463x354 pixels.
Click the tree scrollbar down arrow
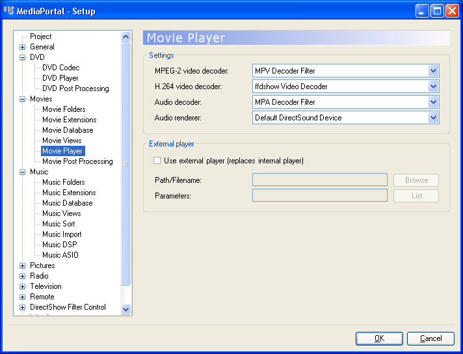pyautogui.click(x=126, y=310)
